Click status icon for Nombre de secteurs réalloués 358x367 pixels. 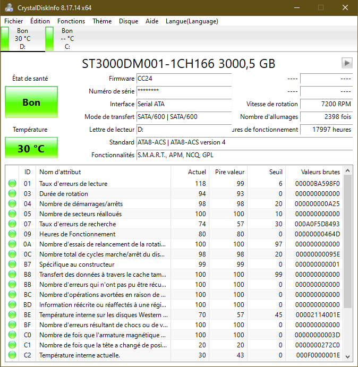coord(12,214)
